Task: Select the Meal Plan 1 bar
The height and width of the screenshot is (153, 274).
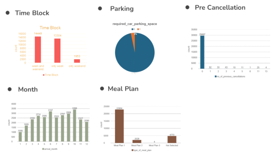Action: (x=119, y=126)
